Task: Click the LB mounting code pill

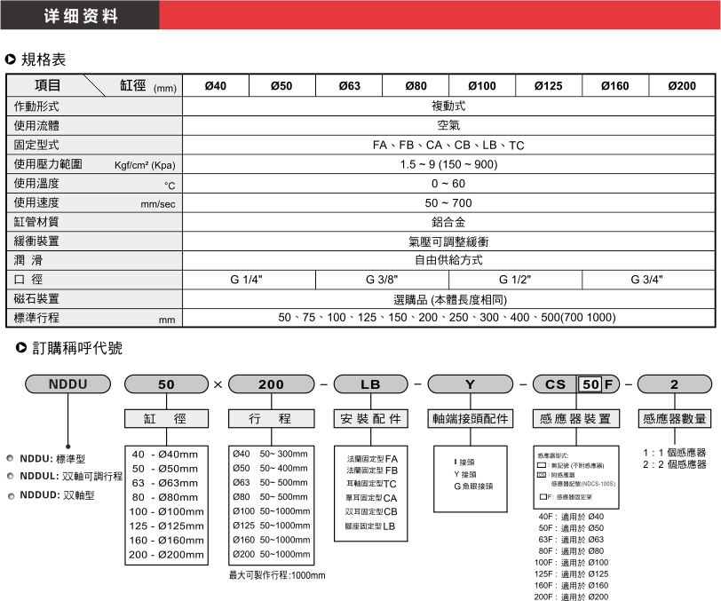Action: (370, 384)
